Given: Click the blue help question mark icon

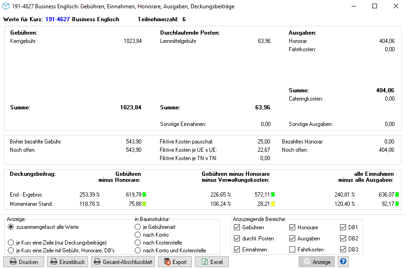Looking at the screenshot, I should tap(343, 262).
